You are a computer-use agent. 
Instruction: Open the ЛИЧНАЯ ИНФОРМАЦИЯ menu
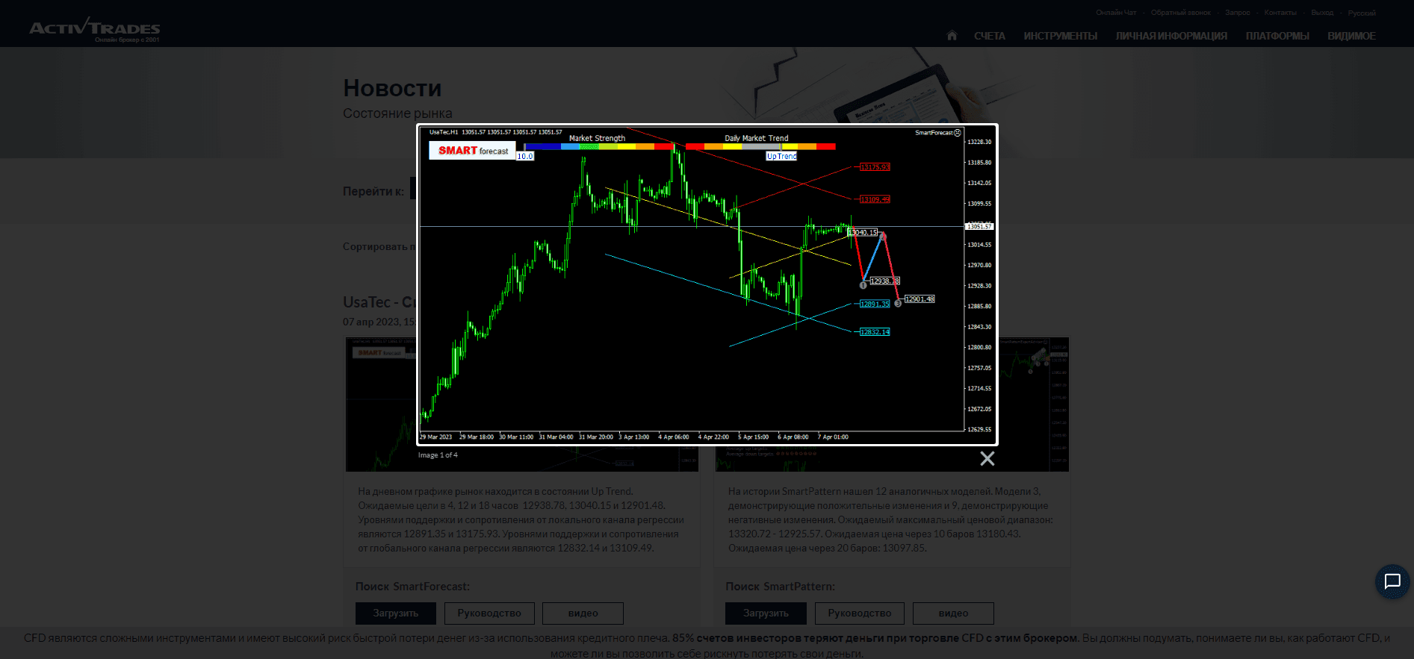(x=1171, y=36)
